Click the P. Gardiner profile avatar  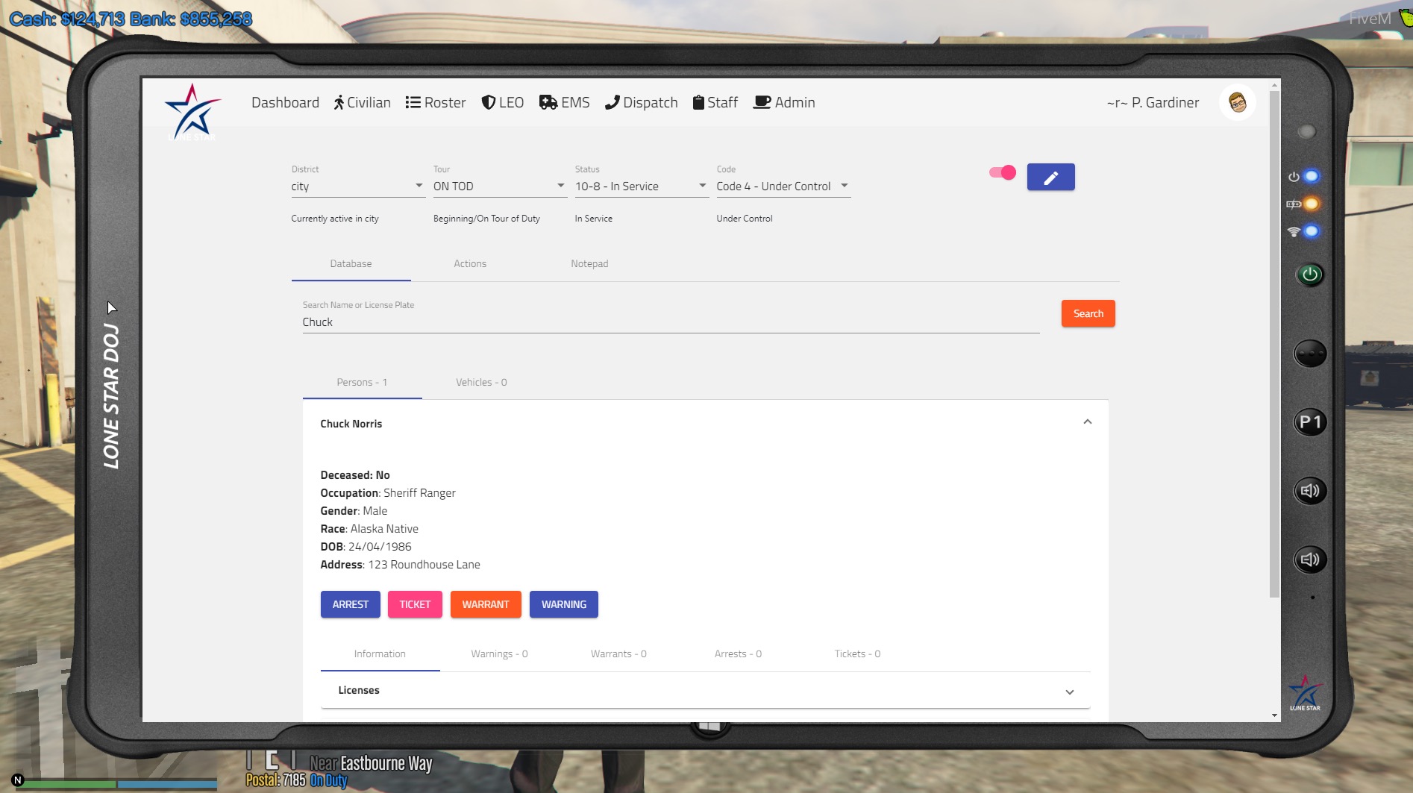(x=1237, y=102)
